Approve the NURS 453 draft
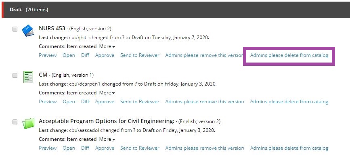The image size is (350, 161). (x=105, y=55)
